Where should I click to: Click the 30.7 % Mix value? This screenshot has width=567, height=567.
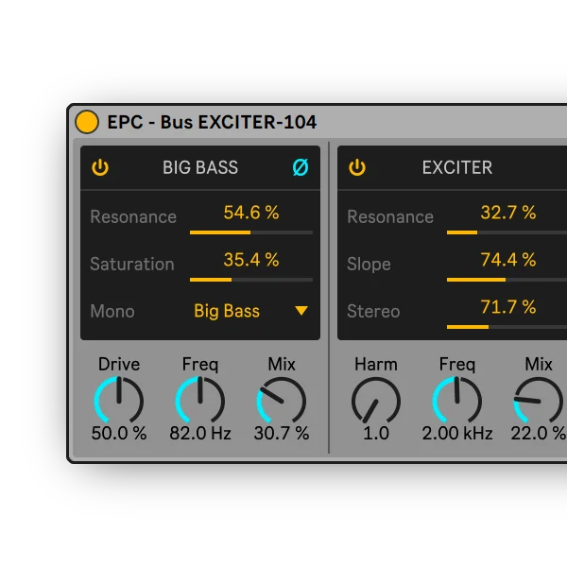pos(282,433)
